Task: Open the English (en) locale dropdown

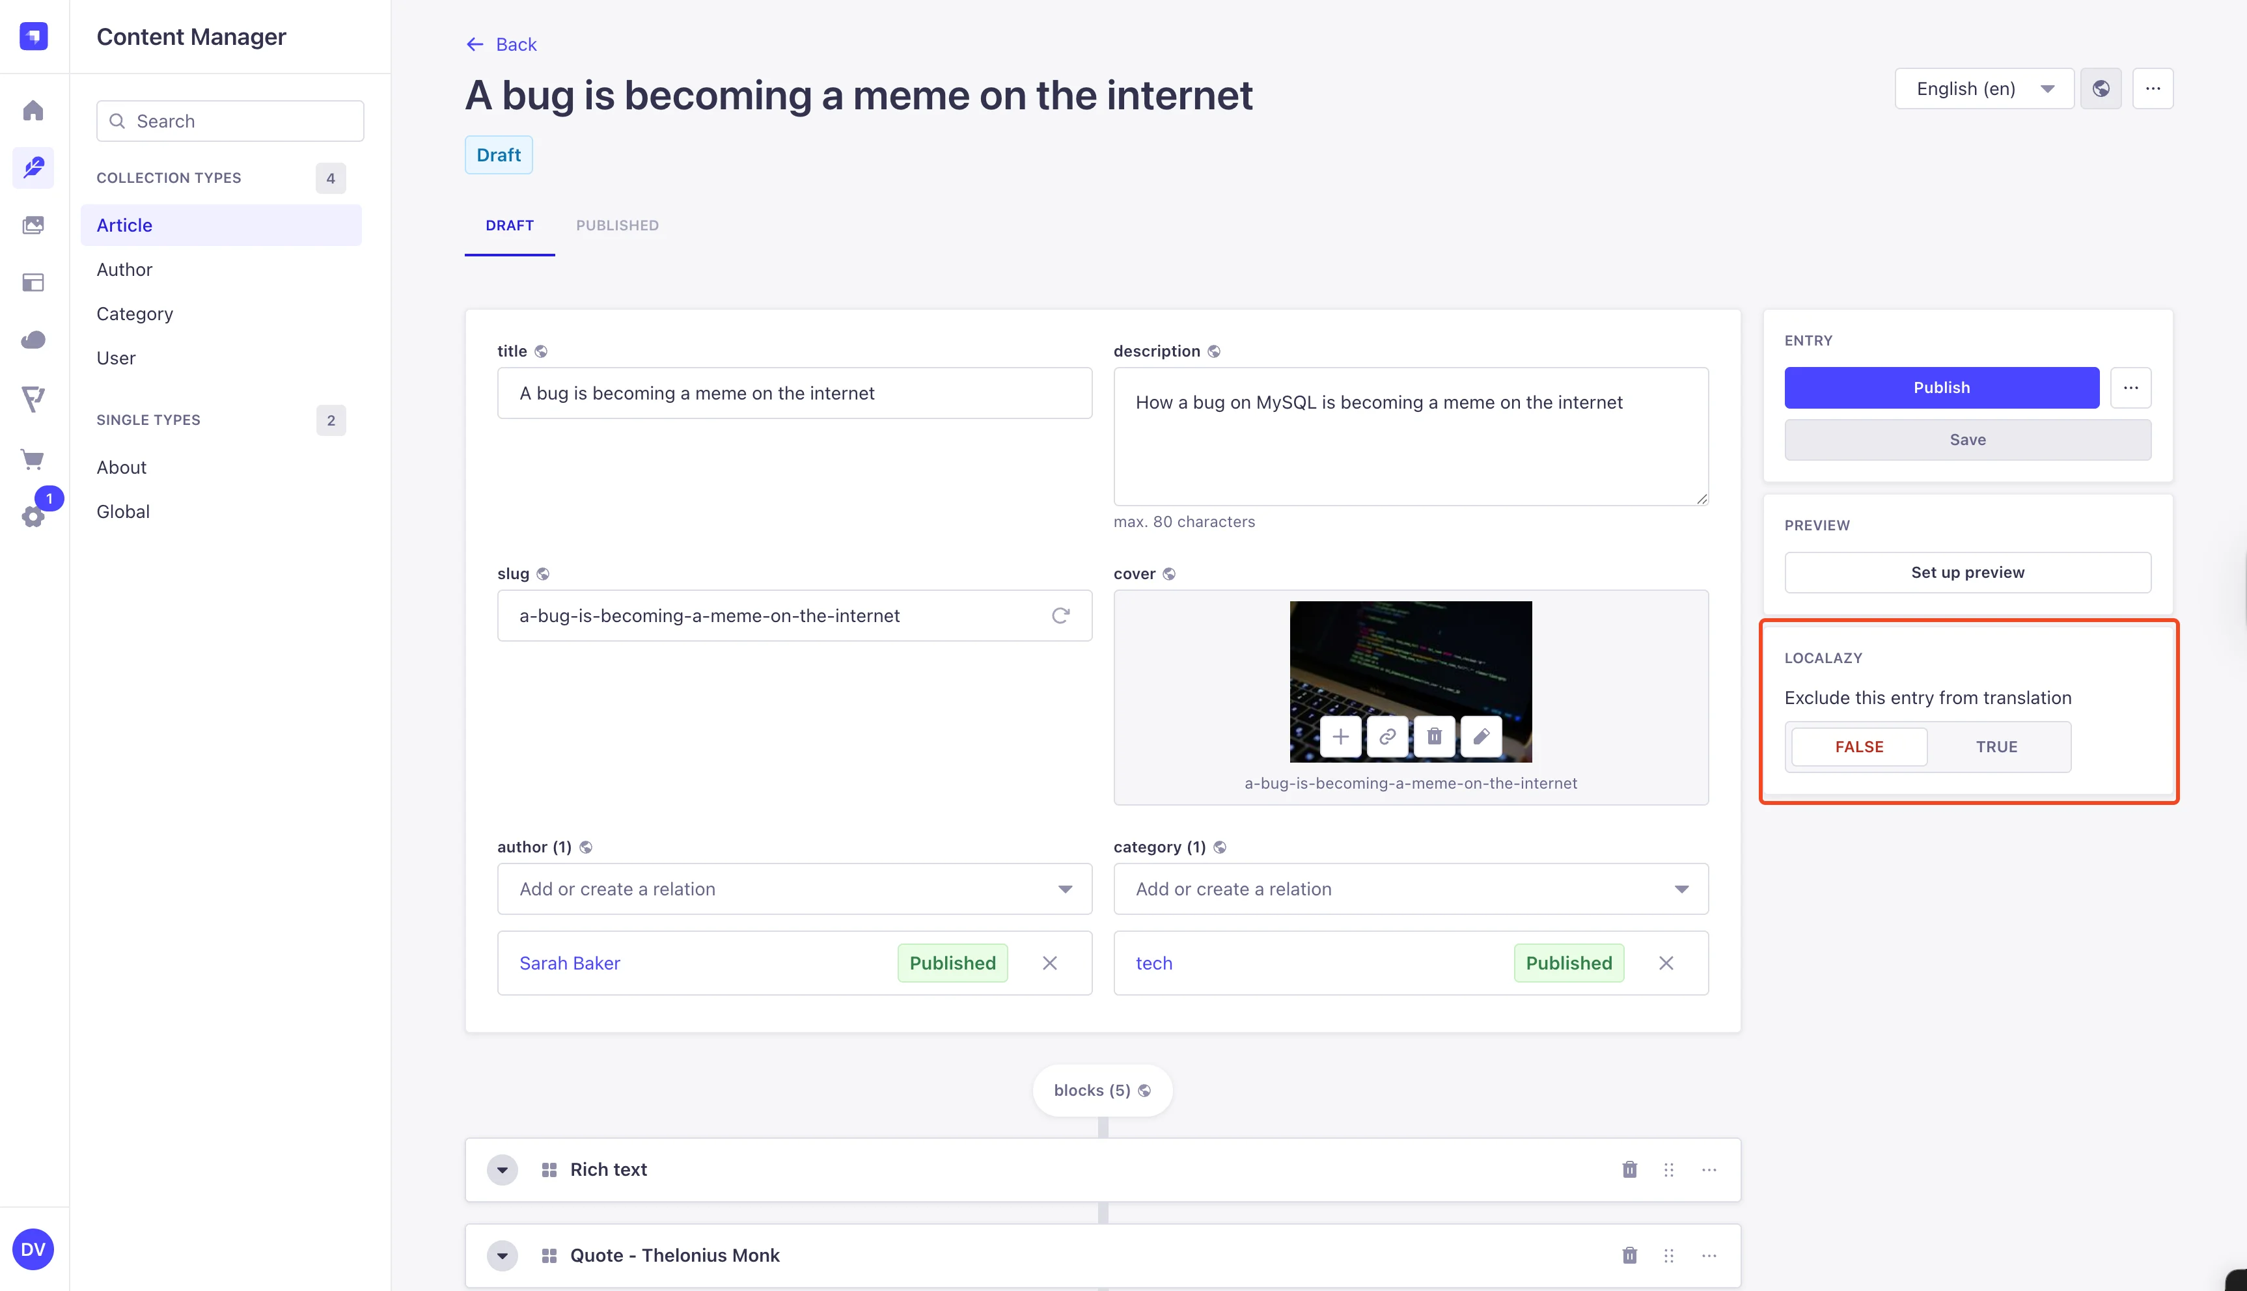Action: click(x=1983, y=88)
